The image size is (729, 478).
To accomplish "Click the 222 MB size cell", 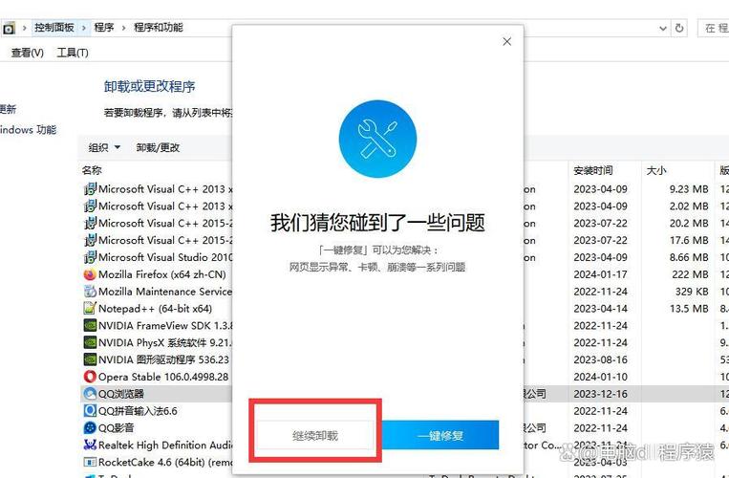I will coord(690,274).
